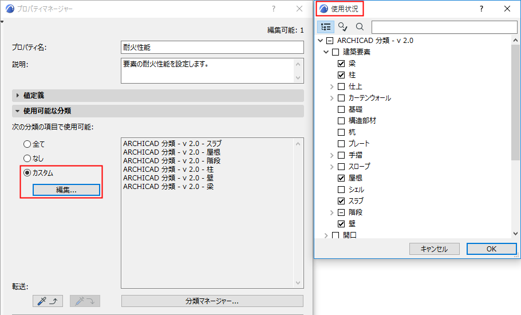Check the 構造部材 checkbox
This screenshot has width=521, height=315.
point(341,121)
